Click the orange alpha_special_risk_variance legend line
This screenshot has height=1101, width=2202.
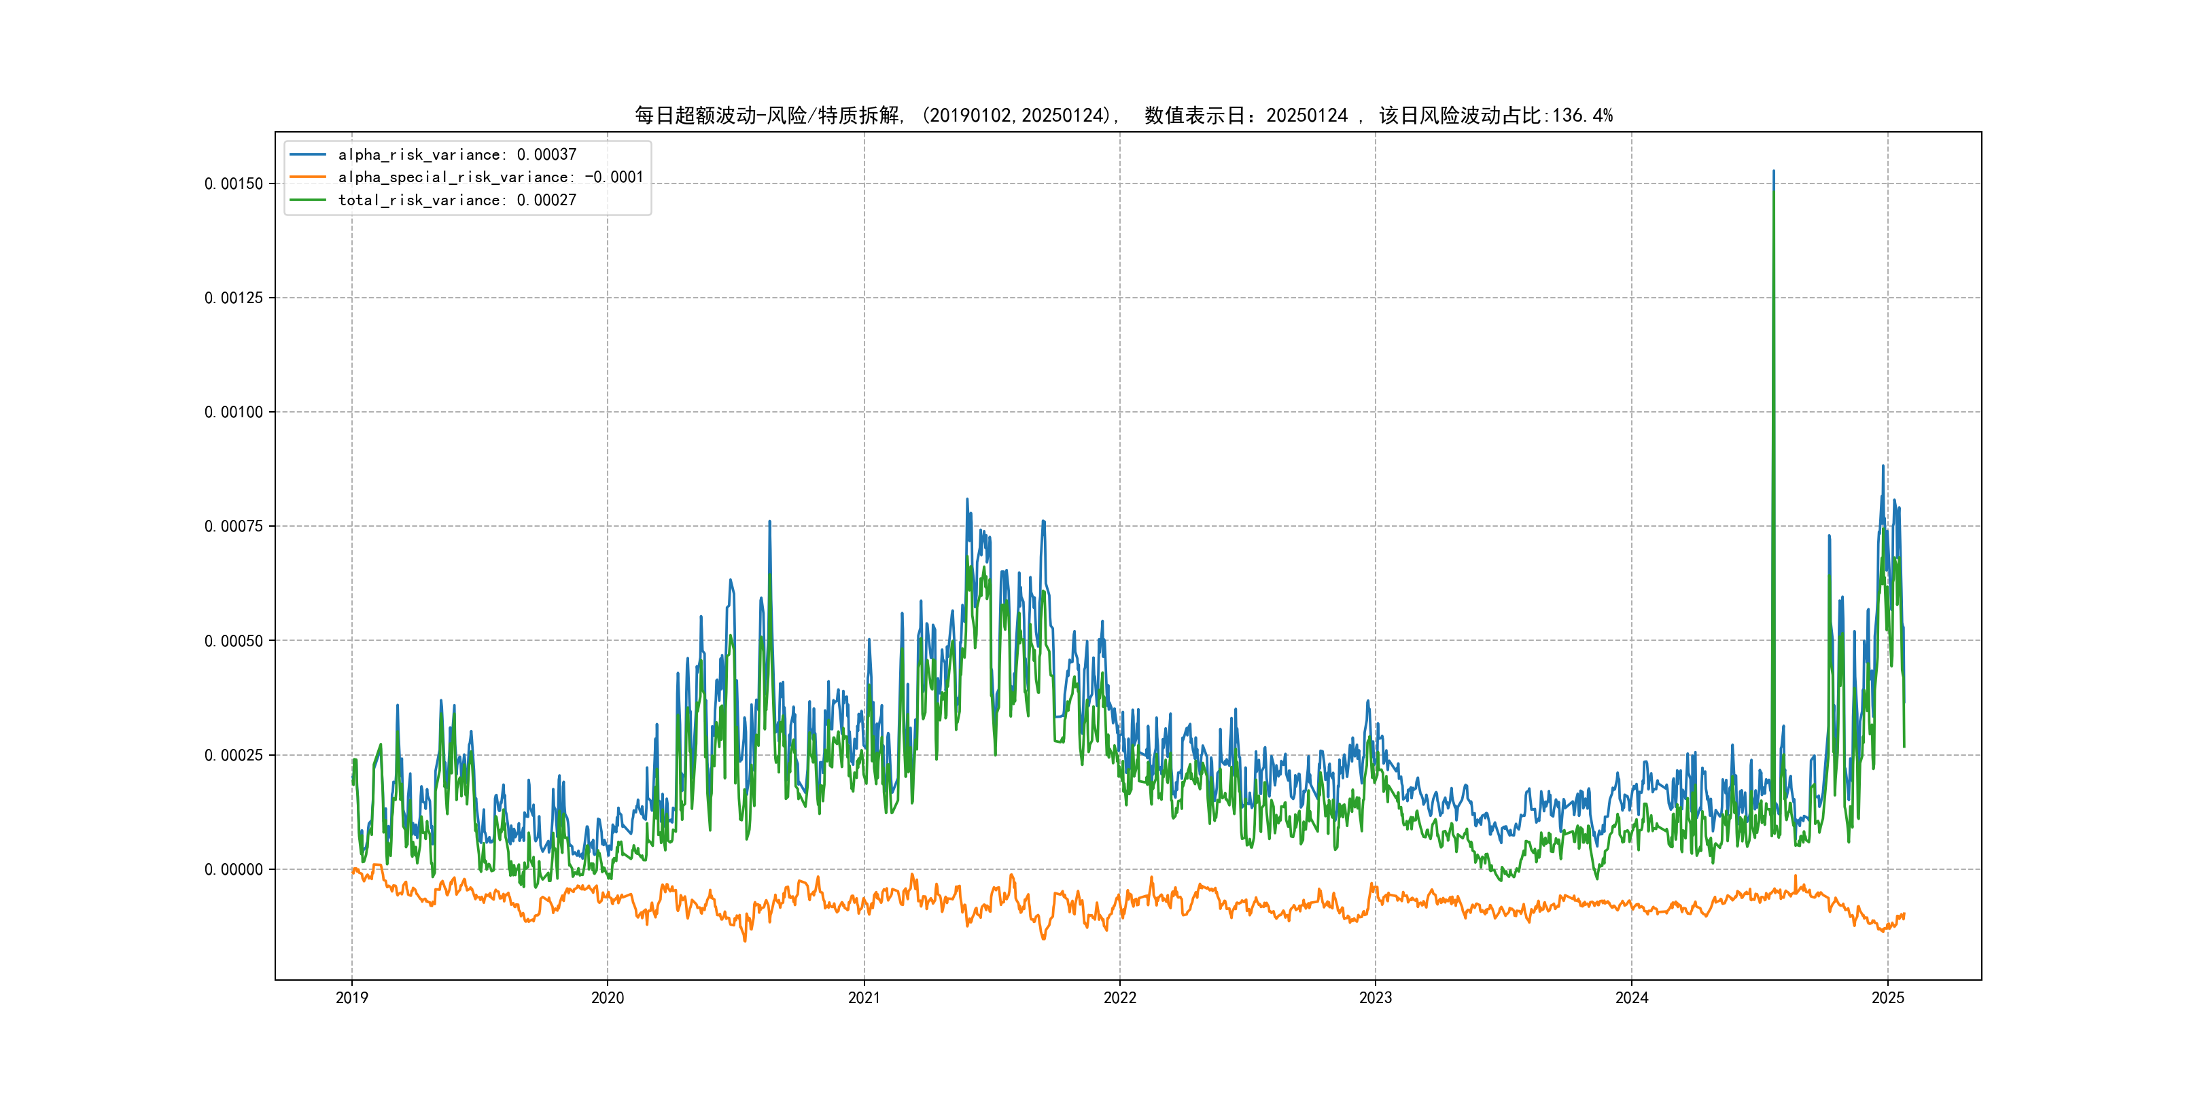(308, 177)
